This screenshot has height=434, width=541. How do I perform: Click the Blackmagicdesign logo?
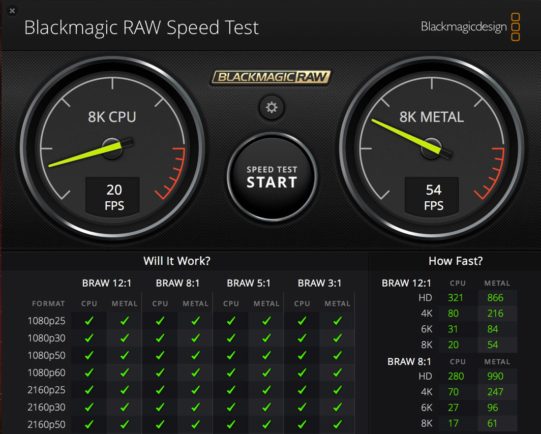click(470, 27)
